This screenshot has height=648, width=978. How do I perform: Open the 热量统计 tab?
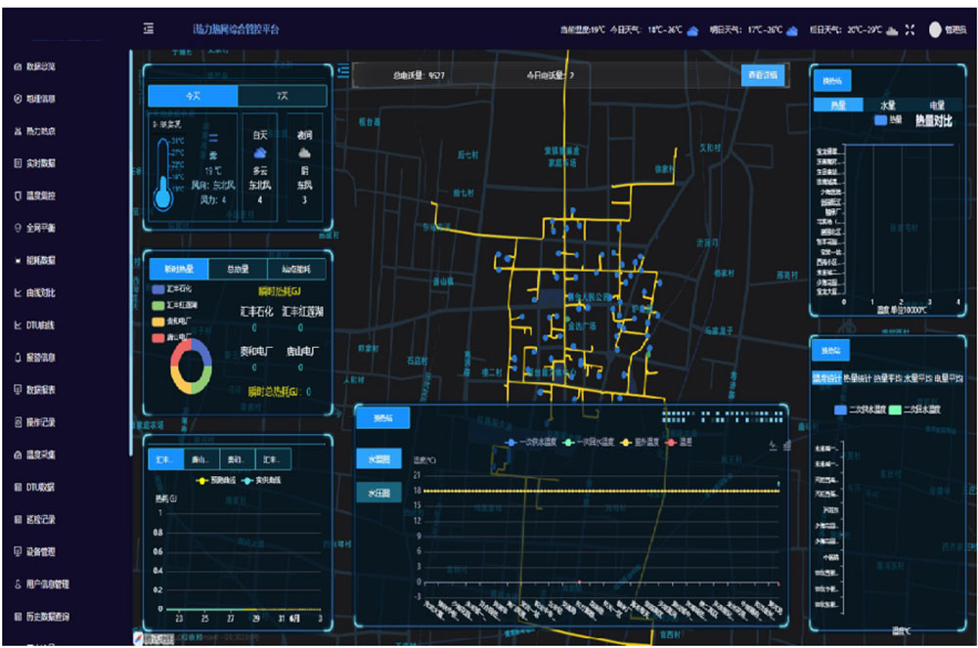click(x=857, y=378)
